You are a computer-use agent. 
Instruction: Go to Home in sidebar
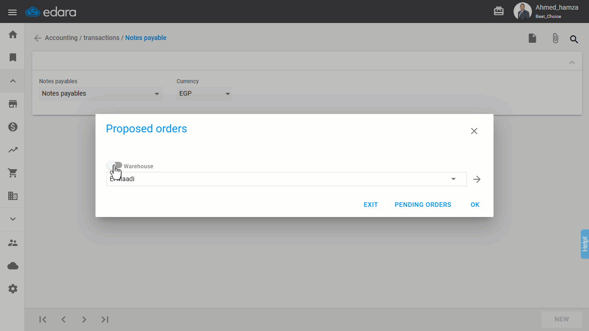13,34
